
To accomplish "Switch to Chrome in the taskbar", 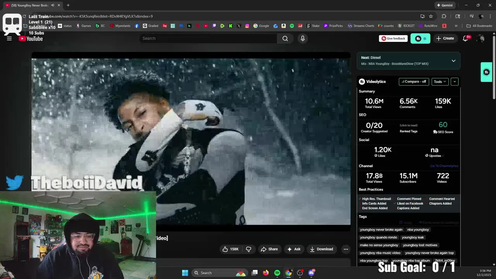I will (x=288, y=273).
